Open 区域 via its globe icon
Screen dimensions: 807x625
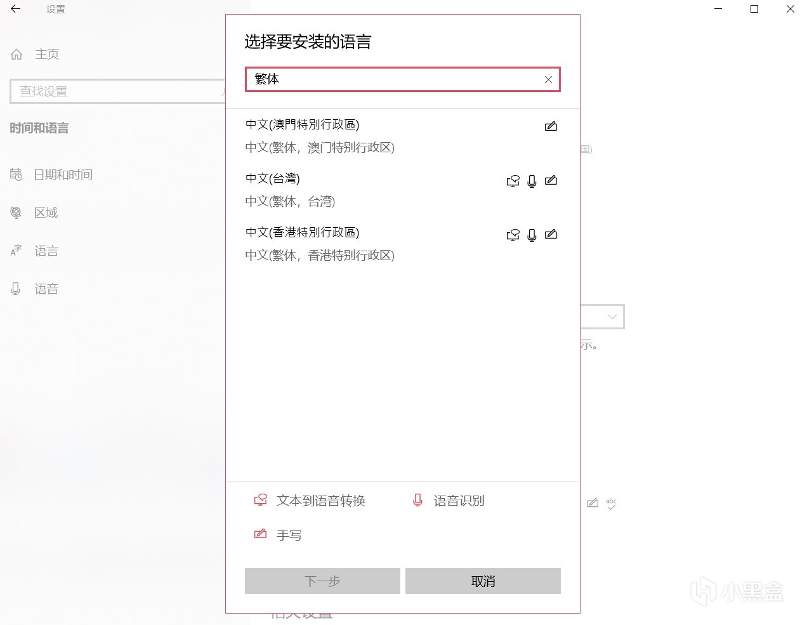16,213
